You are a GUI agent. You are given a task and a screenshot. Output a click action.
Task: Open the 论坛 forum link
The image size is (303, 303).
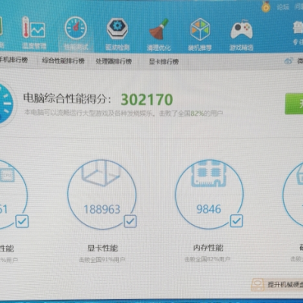[283, 7]
